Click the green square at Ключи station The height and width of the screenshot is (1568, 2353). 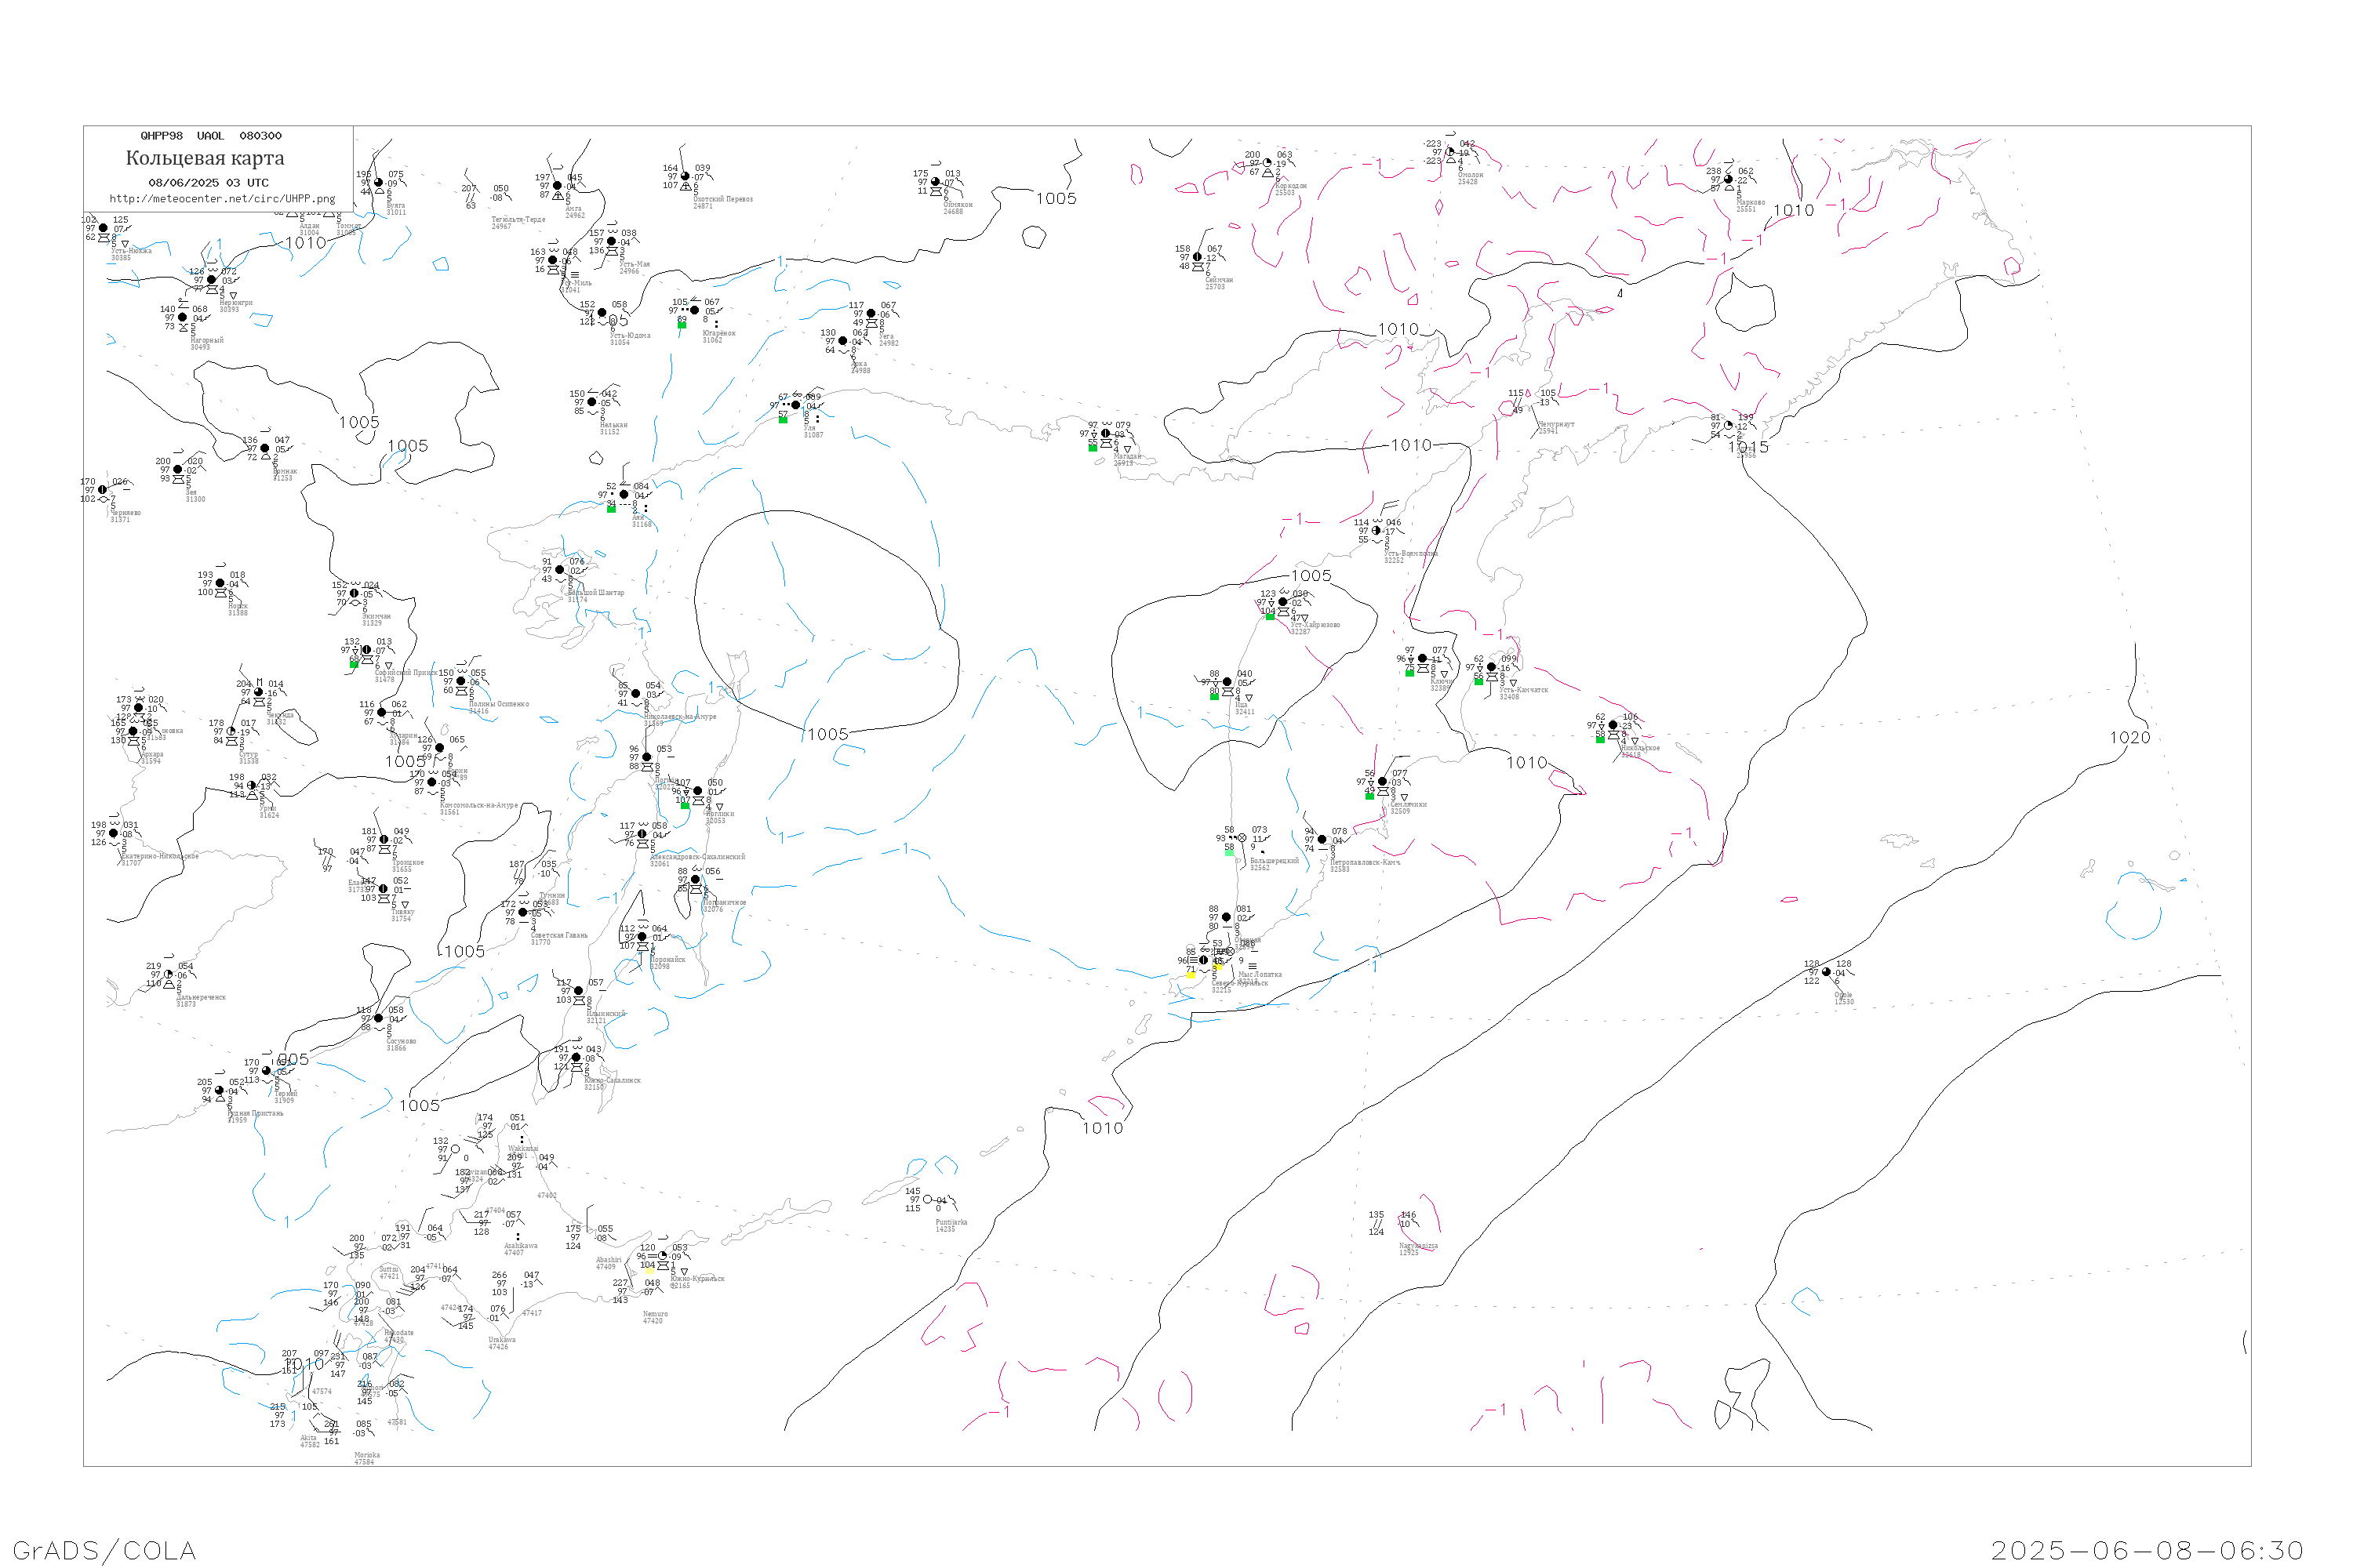[1409, 673]
